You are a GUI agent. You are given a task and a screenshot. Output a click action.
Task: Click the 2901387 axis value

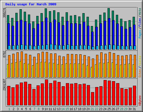(x=4, y=85)
